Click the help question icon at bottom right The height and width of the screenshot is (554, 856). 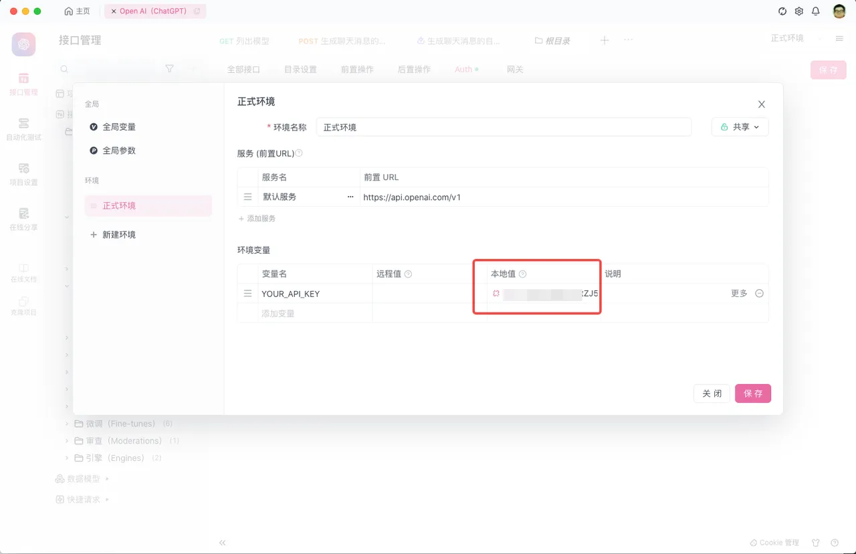pyautogui.click(x=835, y=543)
